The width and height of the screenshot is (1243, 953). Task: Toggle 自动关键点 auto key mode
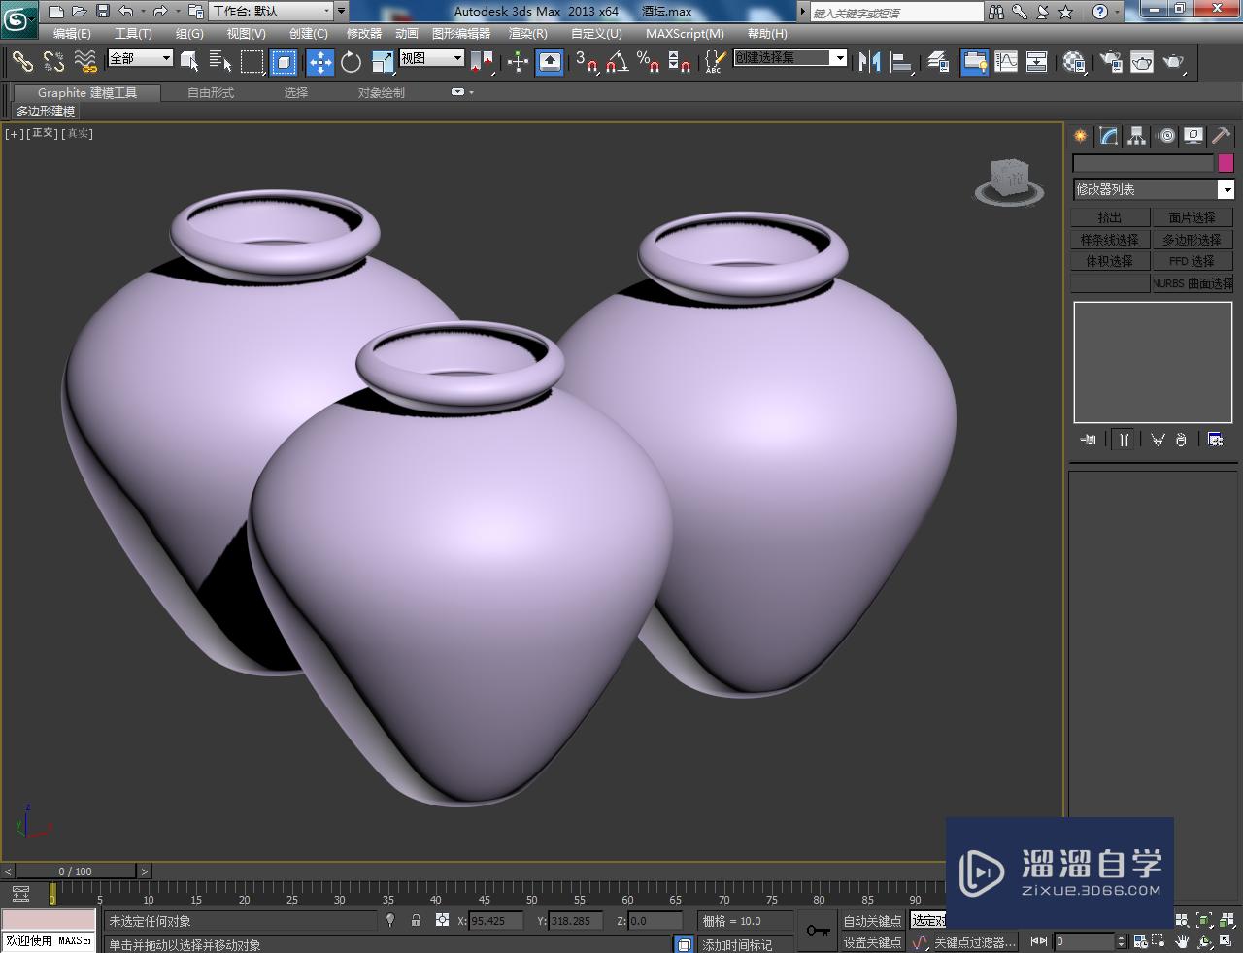coord(871,920)
